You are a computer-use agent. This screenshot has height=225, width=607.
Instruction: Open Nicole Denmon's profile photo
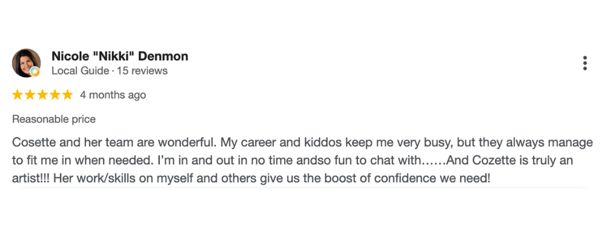pyautogui.click(x=26, y=62)
